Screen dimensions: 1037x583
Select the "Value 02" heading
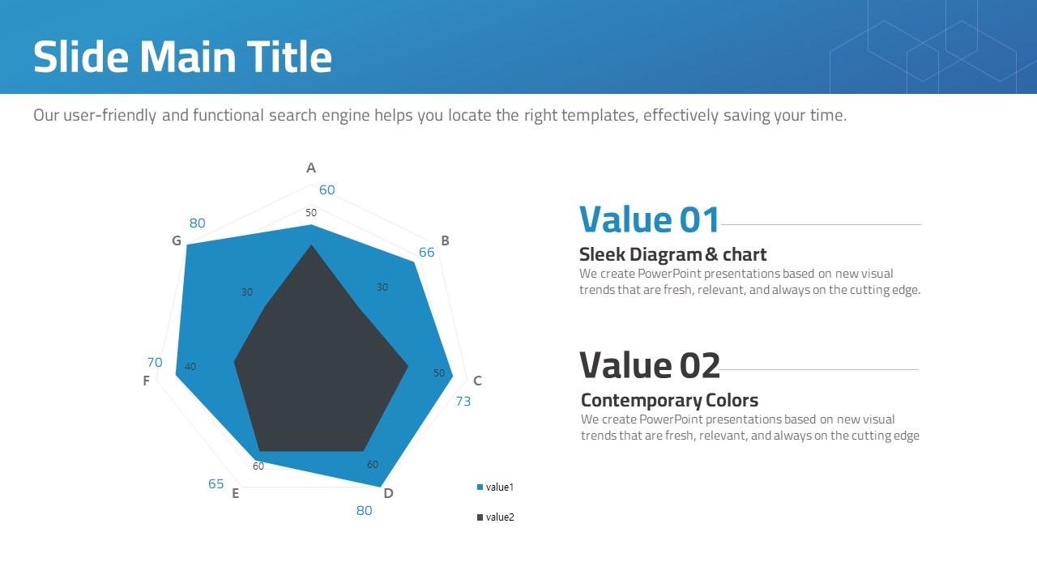649,365
